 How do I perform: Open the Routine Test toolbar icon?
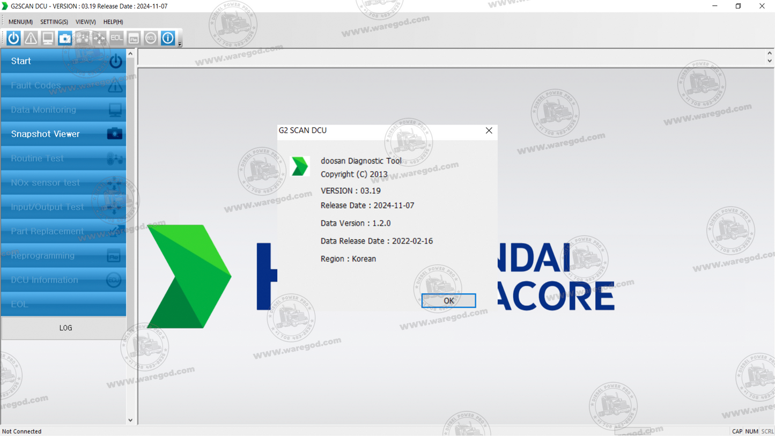coord(82,38)
